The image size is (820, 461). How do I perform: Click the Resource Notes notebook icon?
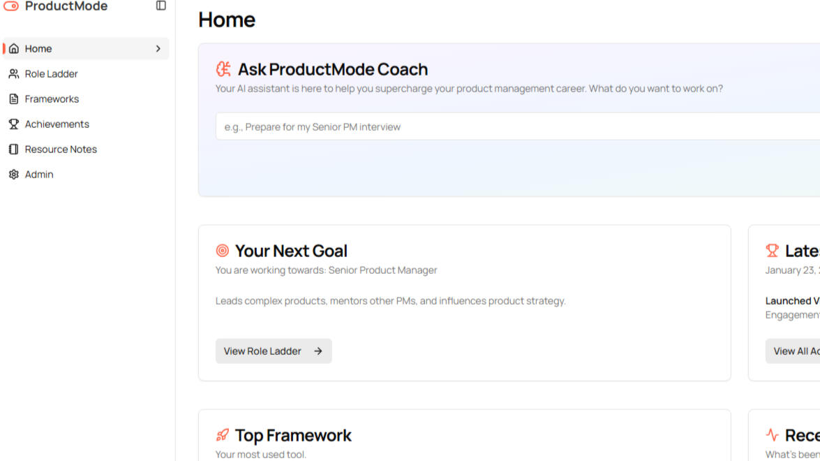click(14, 149)
